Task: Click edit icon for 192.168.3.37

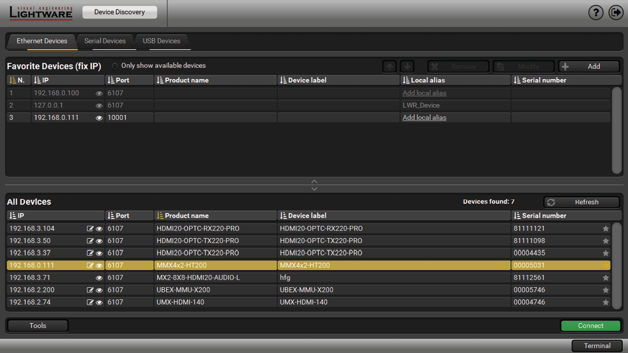Action: click(89, 253)
